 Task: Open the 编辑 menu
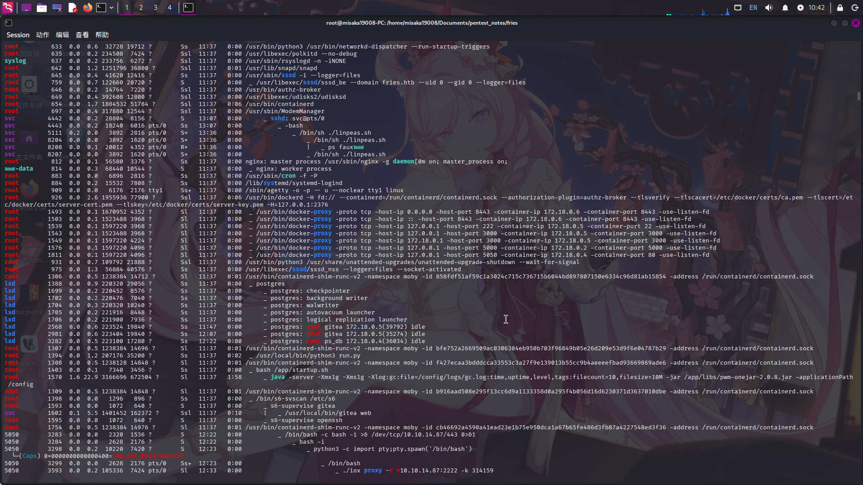(62, 35)
